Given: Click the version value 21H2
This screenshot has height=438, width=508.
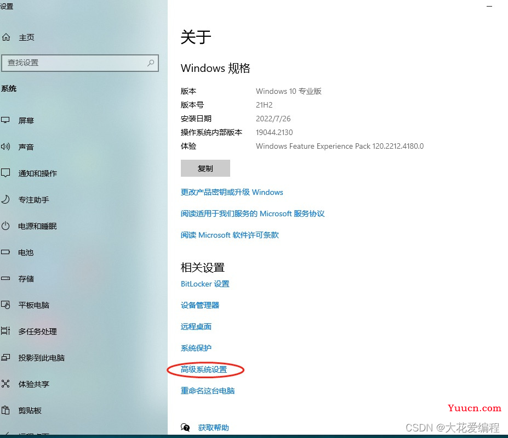Looking at the screenshot, I should tap(264, 105).
